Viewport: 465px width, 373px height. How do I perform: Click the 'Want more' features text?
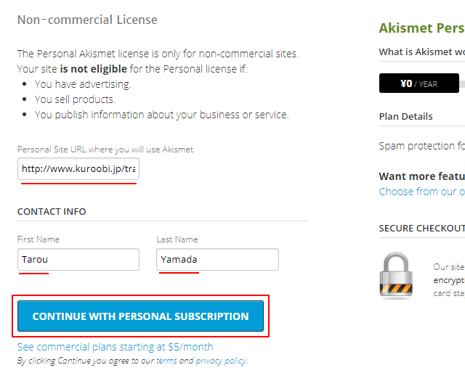coord(421,176)
